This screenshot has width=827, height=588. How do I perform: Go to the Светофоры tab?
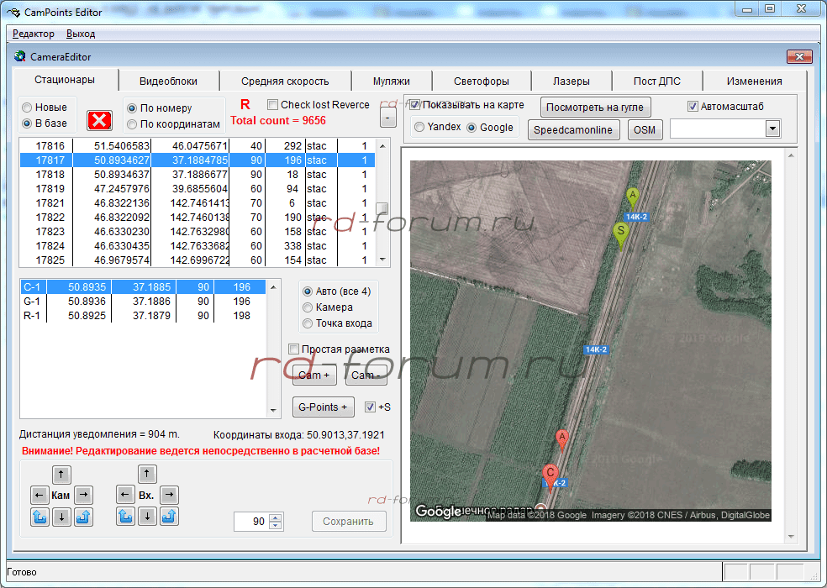(x=482, y=81)
